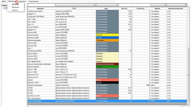This screenshot has height=107, width=191.
Task: Focus the Вес filter text field
Action: point(125,5)
